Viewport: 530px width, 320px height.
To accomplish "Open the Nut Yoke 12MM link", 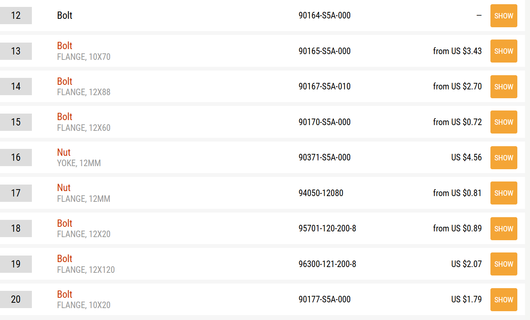I will pos(64,152).
